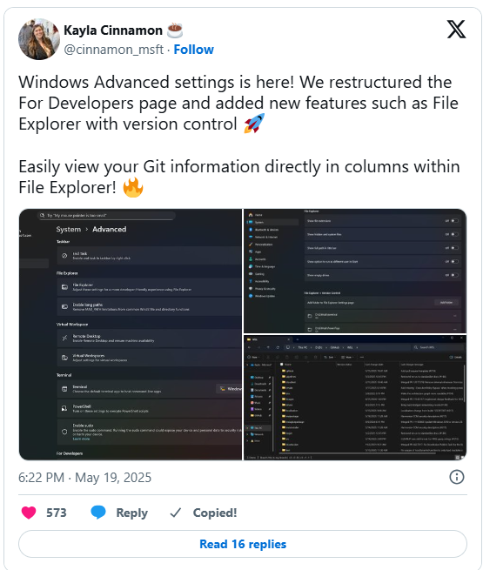Open the System Advanced settings screenshot
This screenshot has height=570, width=483.
131,334
